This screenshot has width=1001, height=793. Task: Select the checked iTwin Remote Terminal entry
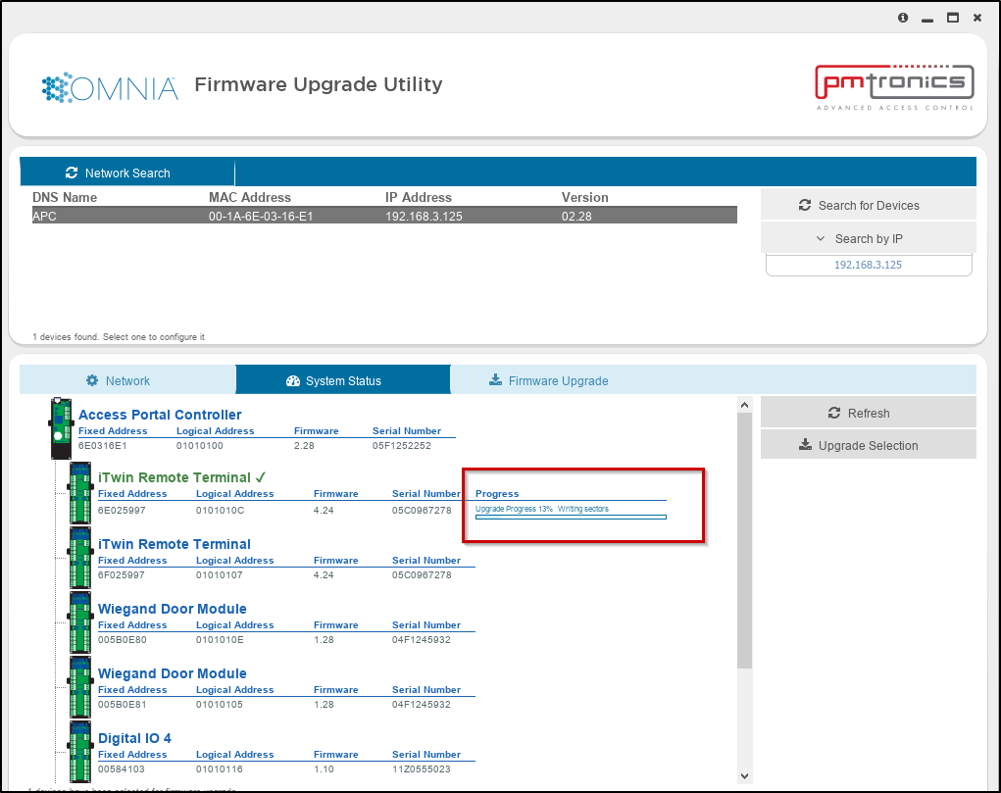click(181, 477)
